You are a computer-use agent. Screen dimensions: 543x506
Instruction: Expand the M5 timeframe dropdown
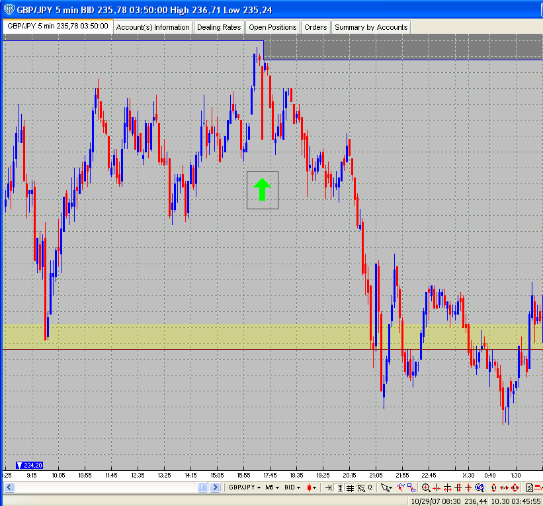tap(272, 488)
